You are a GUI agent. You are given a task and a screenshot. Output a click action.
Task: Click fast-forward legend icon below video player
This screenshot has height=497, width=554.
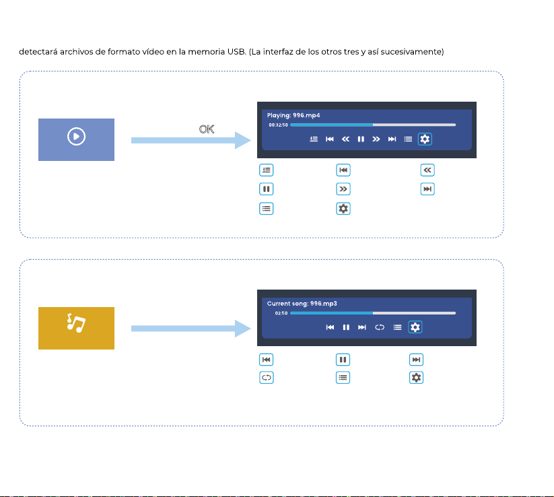point(343,189)
